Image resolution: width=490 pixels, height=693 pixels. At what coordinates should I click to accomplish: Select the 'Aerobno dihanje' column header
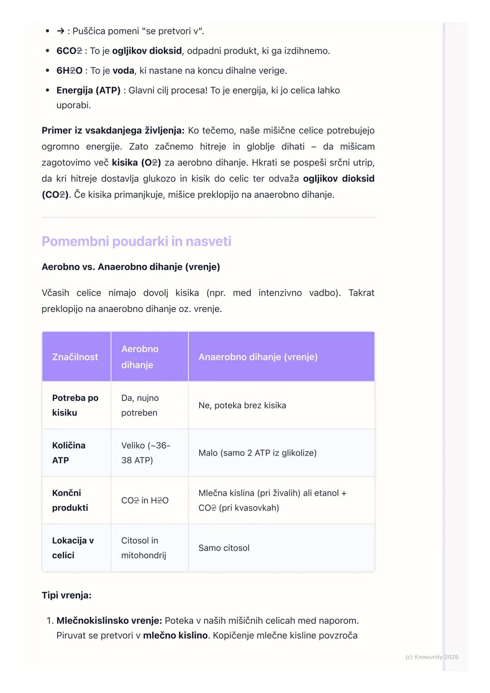point(140,357)
